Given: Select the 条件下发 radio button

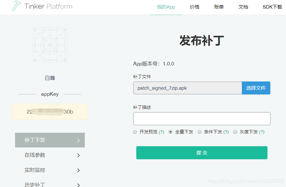Looking at the screenshot, I should [x=200, y=132].
